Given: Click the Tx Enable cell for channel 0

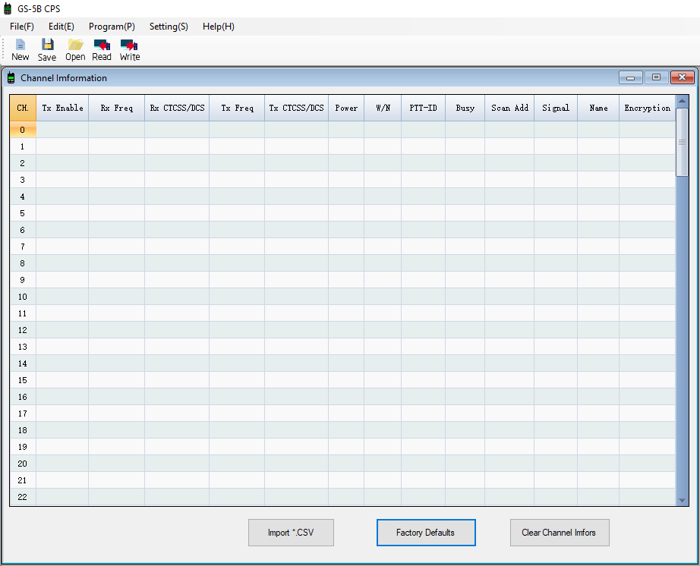Looking at the screenshot, I should [x=62, y=130].
